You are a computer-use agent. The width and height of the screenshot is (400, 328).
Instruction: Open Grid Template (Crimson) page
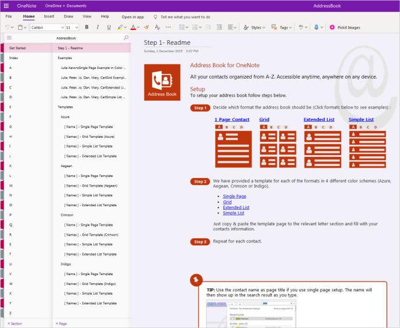(92, 234)
